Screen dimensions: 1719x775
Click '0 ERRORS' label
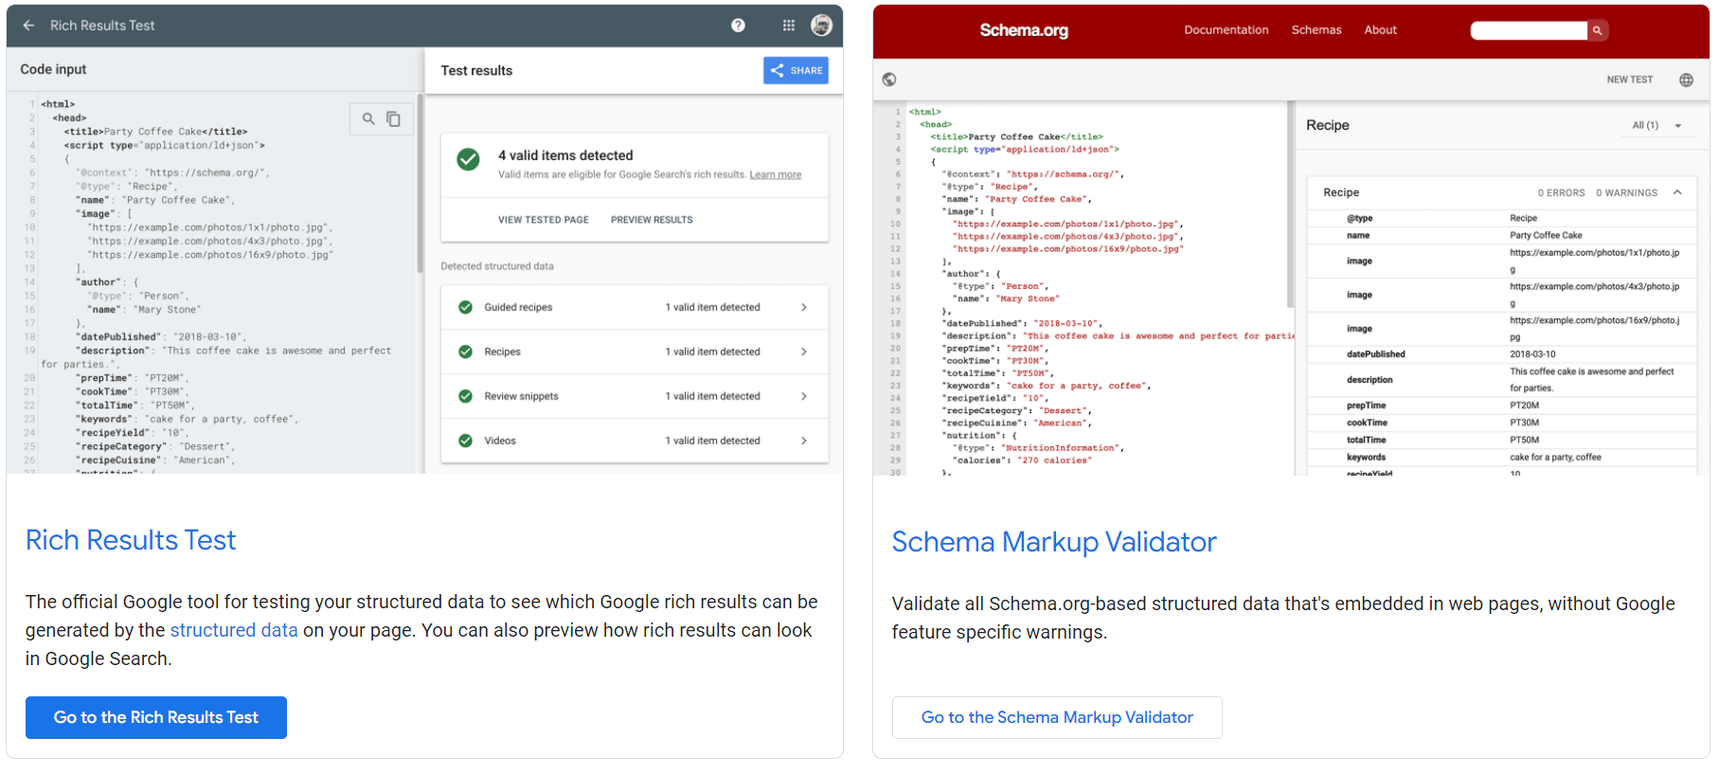[1561, 192]
